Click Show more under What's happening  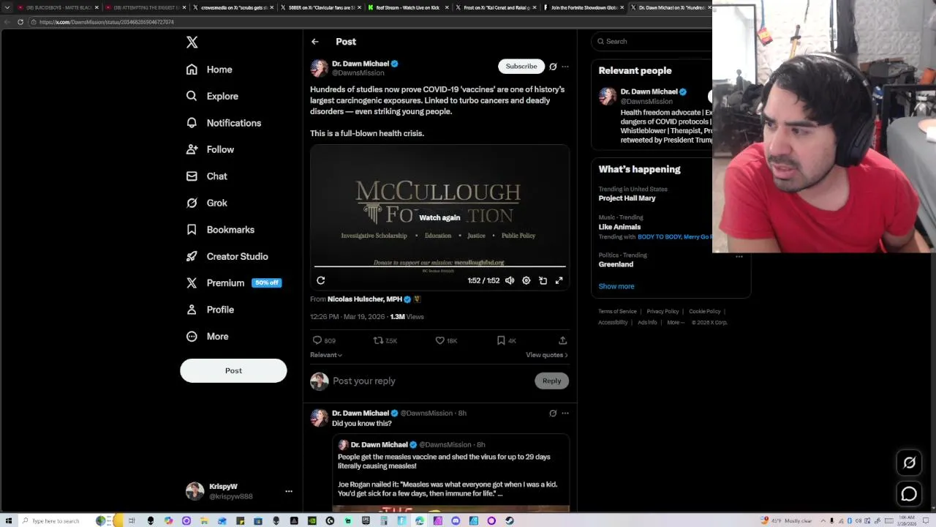616,286
